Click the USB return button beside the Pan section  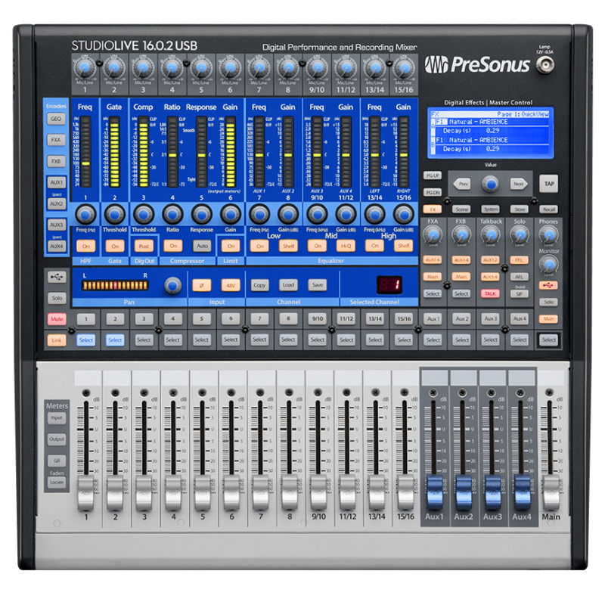(57, 277)
